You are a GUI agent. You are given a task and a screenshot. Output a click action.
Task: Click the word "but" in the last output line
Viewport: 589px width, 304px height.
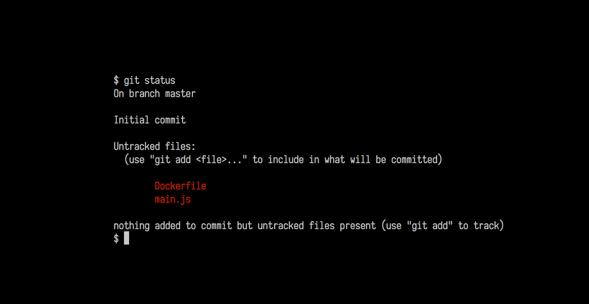click(x=245, y=226)
